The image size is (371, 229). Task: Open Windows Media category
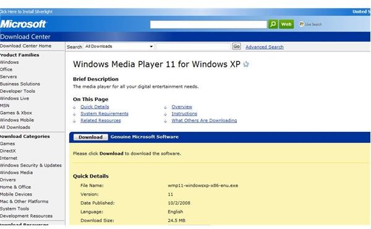(x=16, y=173)
